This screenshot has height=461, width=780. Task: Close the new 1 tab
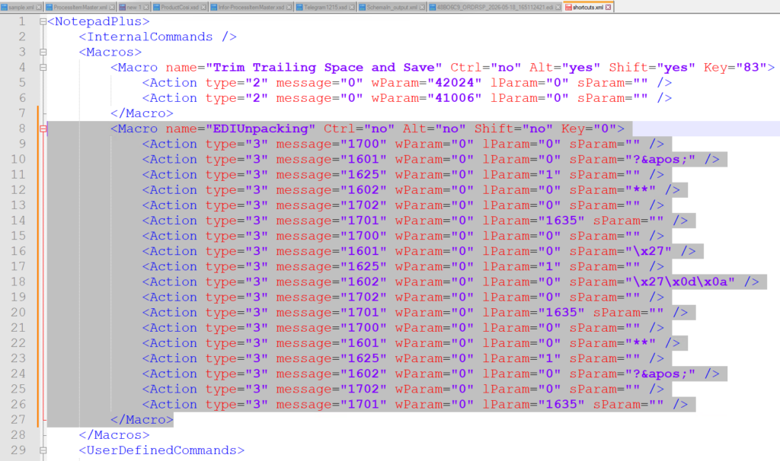click(x=145, y=8)
